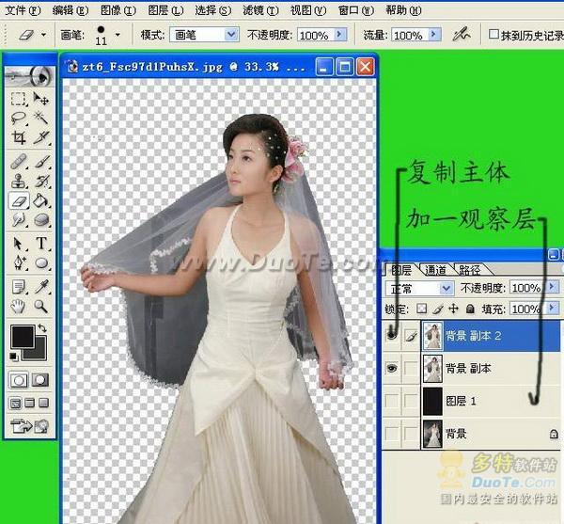The width and height of the screenshot is (564, 524).
Task: Select the Magic Wand tool
Action: pos(41,118)
